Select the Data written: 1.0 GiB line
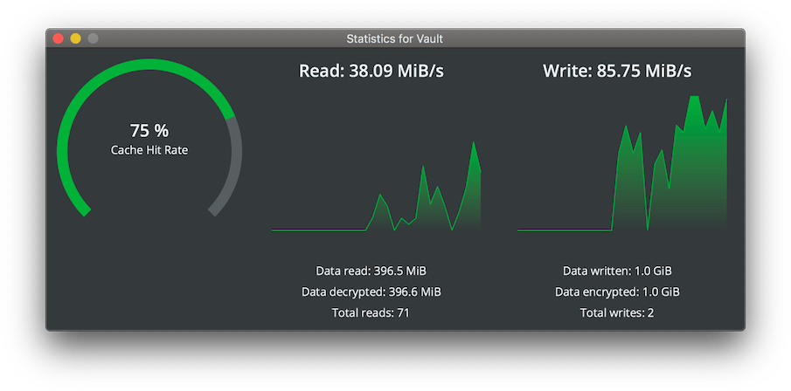 point(617,271)
